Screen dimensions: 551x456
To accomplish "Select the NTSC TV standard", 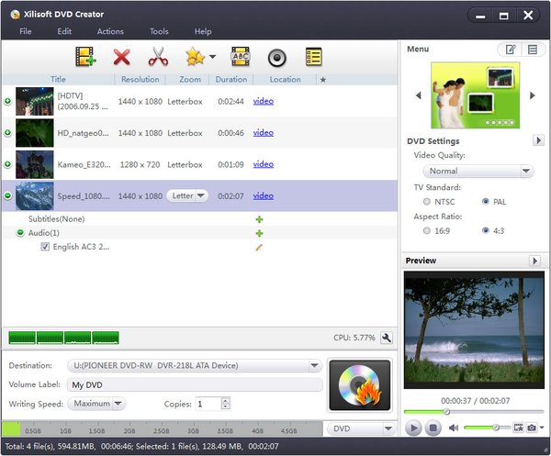I will pyautogui.click(x=426, y=201).
